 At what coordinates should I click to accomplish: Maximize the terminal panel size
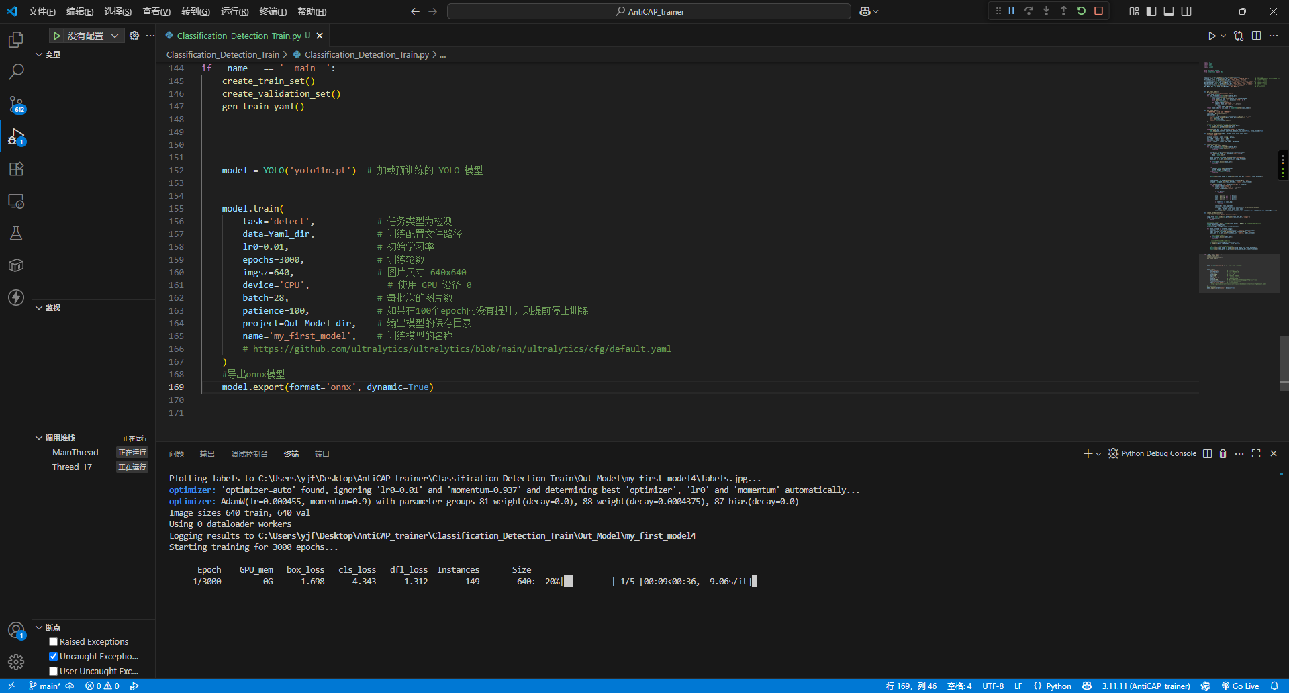point(1256,453)
